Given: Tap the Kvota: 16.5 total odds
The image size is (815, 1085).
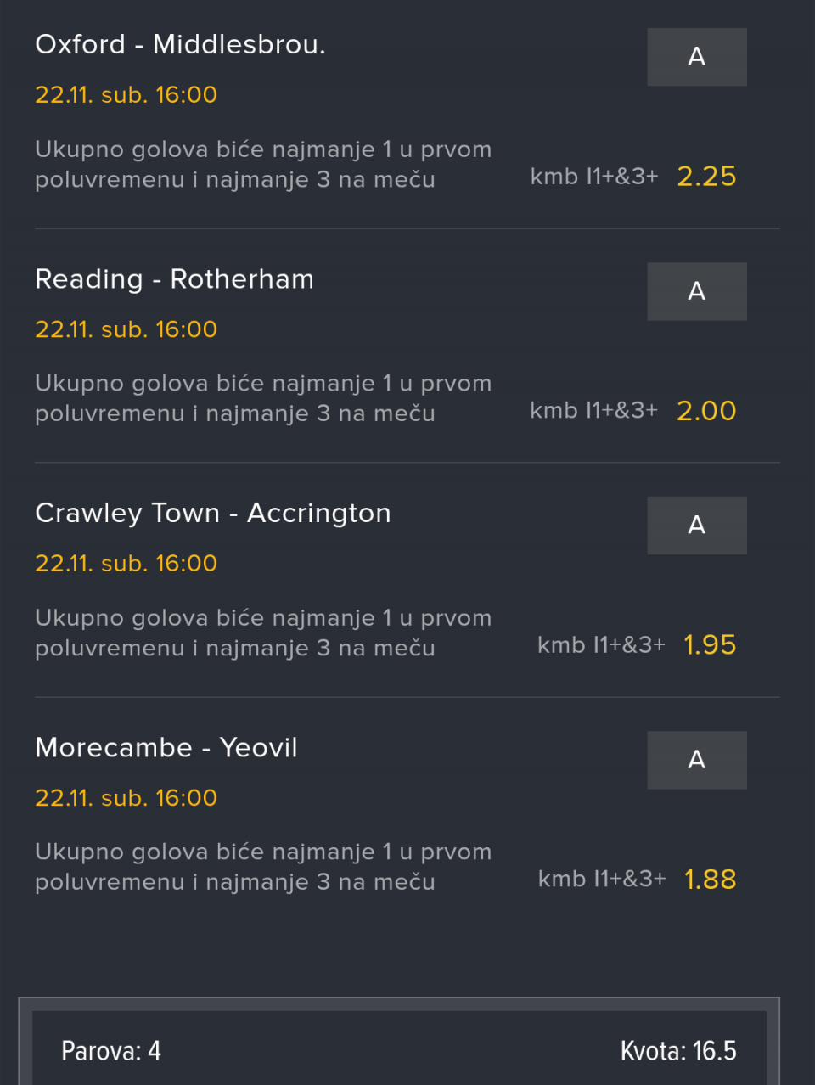Looking at the screenshot, I should [x=677, y=1051].
